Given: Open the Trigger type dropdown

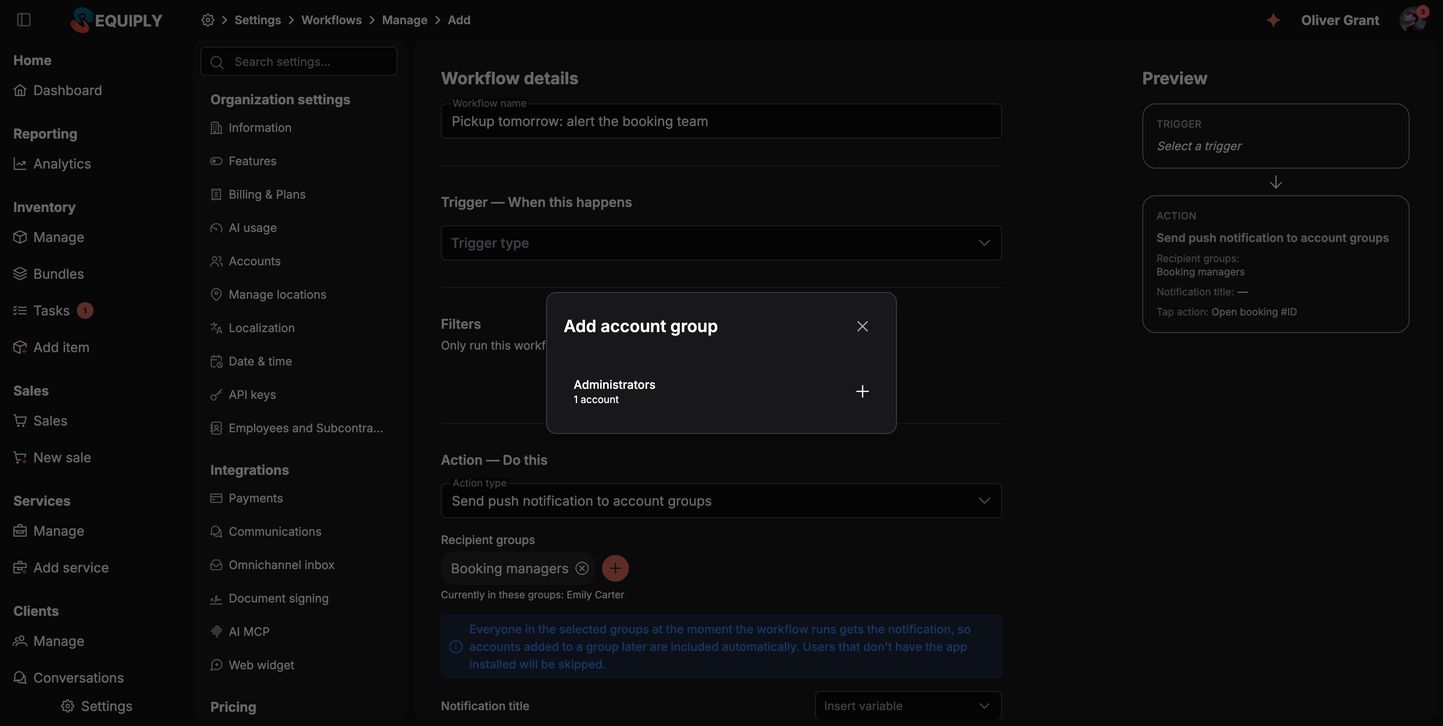Looking at the screenshot, I should tap(721, 243).
